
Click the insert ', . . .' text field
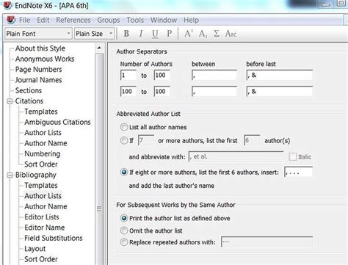[298, 172]
